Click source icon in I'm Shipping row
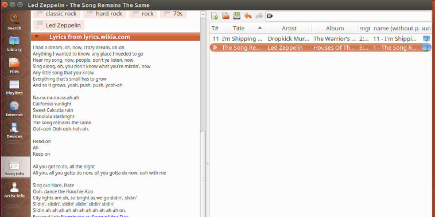Image resolution: width=435 pixels, height=217 pixels. point(426,38)
